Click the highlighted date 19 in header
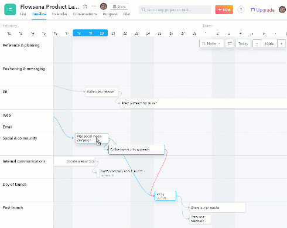 click(x=90, y=33)
